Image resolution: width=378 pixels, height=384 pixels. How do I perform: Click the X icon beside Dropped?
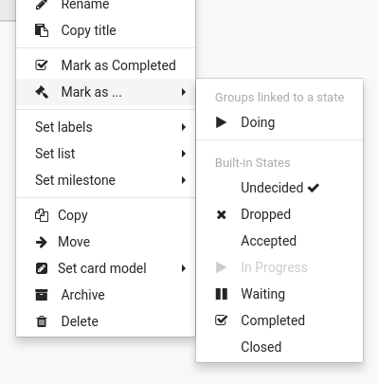pyautogui.click(x=221, y=214)
